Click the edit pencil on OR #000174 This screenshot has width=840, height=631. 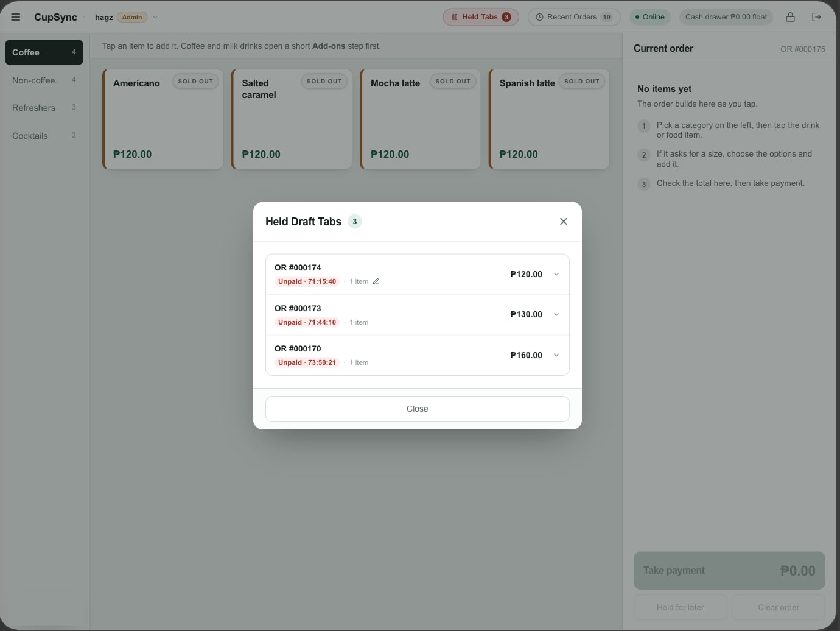pos(376,281)
